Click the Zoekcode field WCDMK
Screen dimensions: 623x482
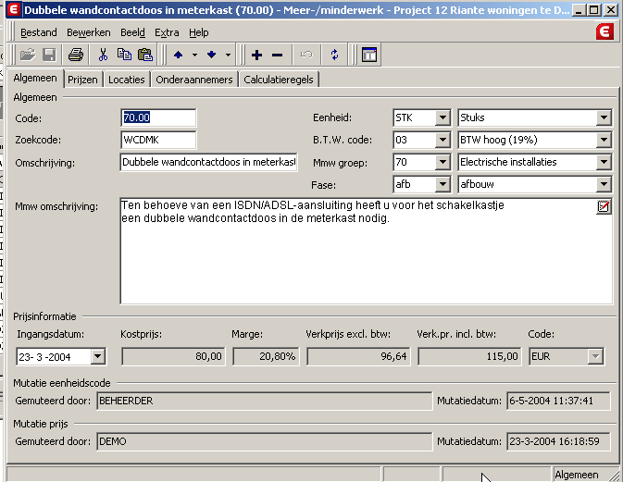point(158,140)
